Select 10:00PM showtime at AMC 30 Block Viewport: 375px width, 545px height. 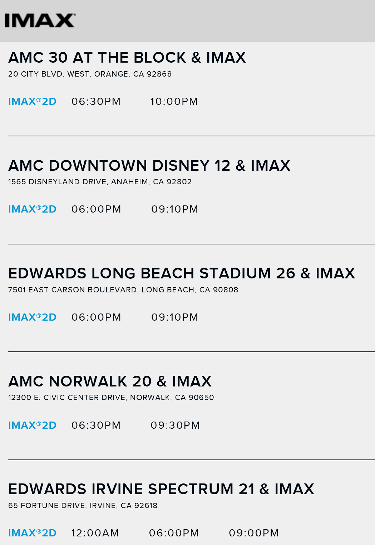point(174,102)
